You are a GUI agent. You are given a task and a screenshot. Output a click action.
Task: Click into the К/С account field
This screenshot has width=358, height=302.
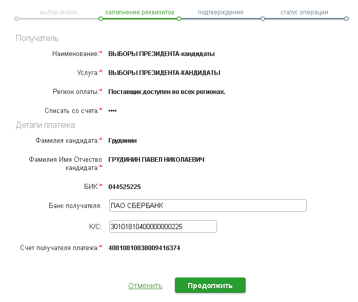[x=163, y=226]
